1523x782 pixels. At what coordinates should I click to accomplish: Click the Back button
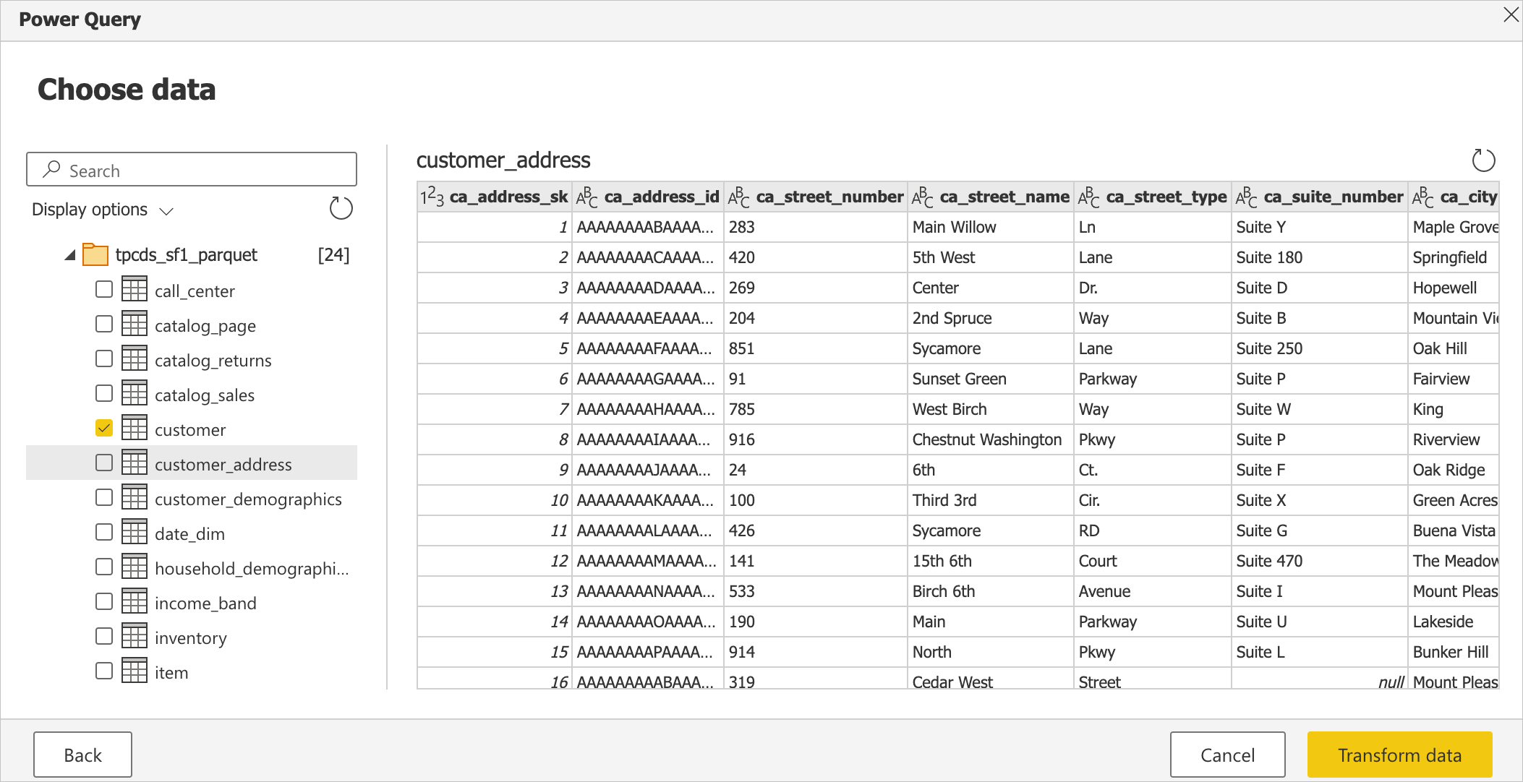(84, 754)
